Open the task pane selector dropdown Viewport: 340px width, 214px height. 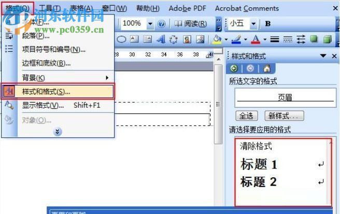323,56
